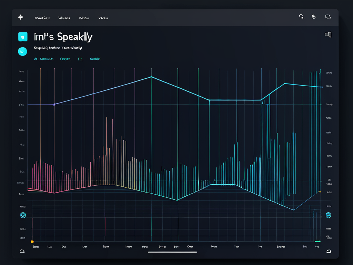This screenshot has width=353, height=265.
Task: Click the yellow marker at timeline start
Action: point(32,242)
